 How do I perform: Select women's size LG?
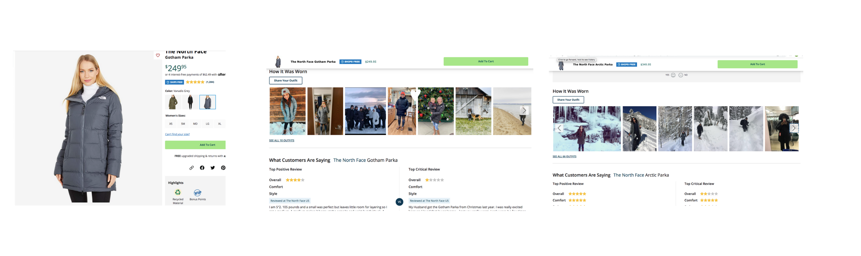click(x=208, y=124)
